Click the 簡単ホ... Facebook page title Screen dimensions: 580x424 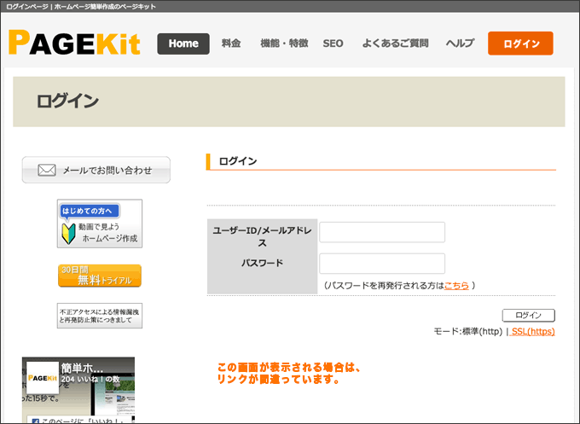(x=82, y=369)
